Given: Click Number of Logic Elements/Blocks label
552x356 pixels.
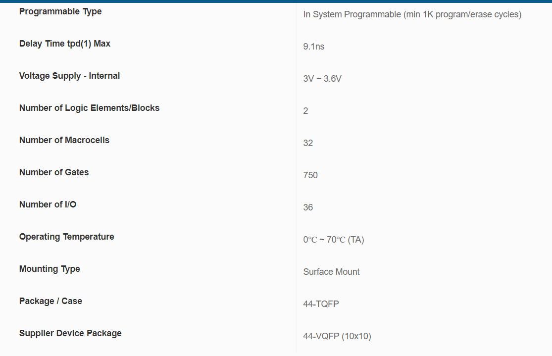Looking at the screenshot, I should (x=89, y=108).
